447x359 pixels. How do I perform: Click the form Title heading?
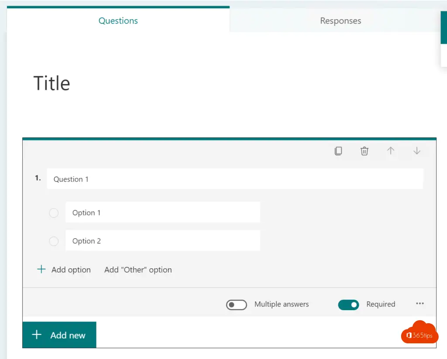(52, 83)
